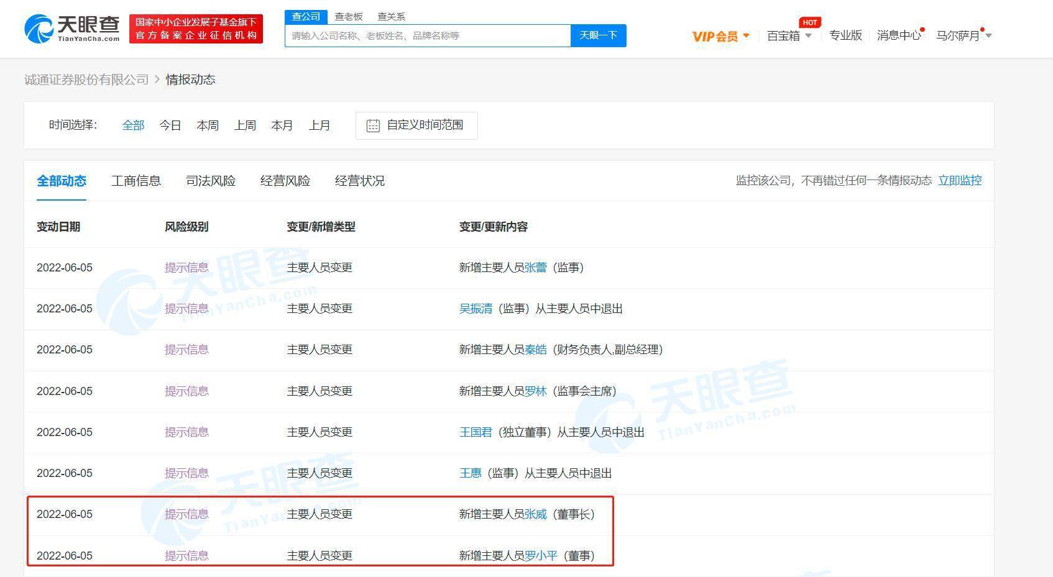
Task: Click the TianYanCha logo icon
Action: click(39, 29)
